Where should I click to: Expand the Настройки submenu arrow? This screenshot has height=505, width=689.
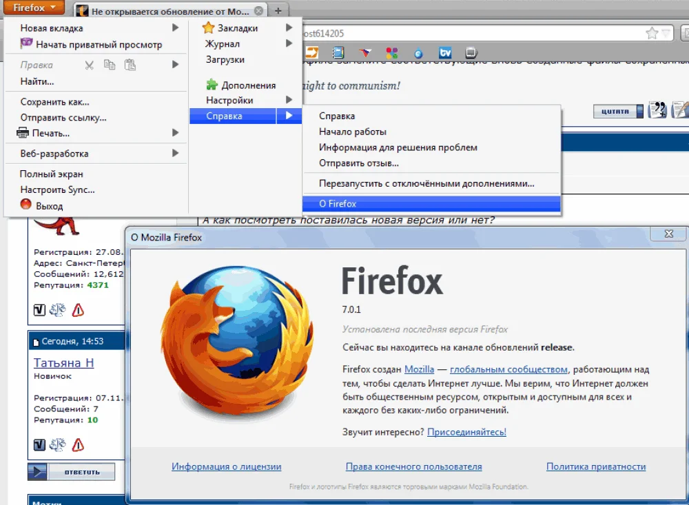click(289, 100)
